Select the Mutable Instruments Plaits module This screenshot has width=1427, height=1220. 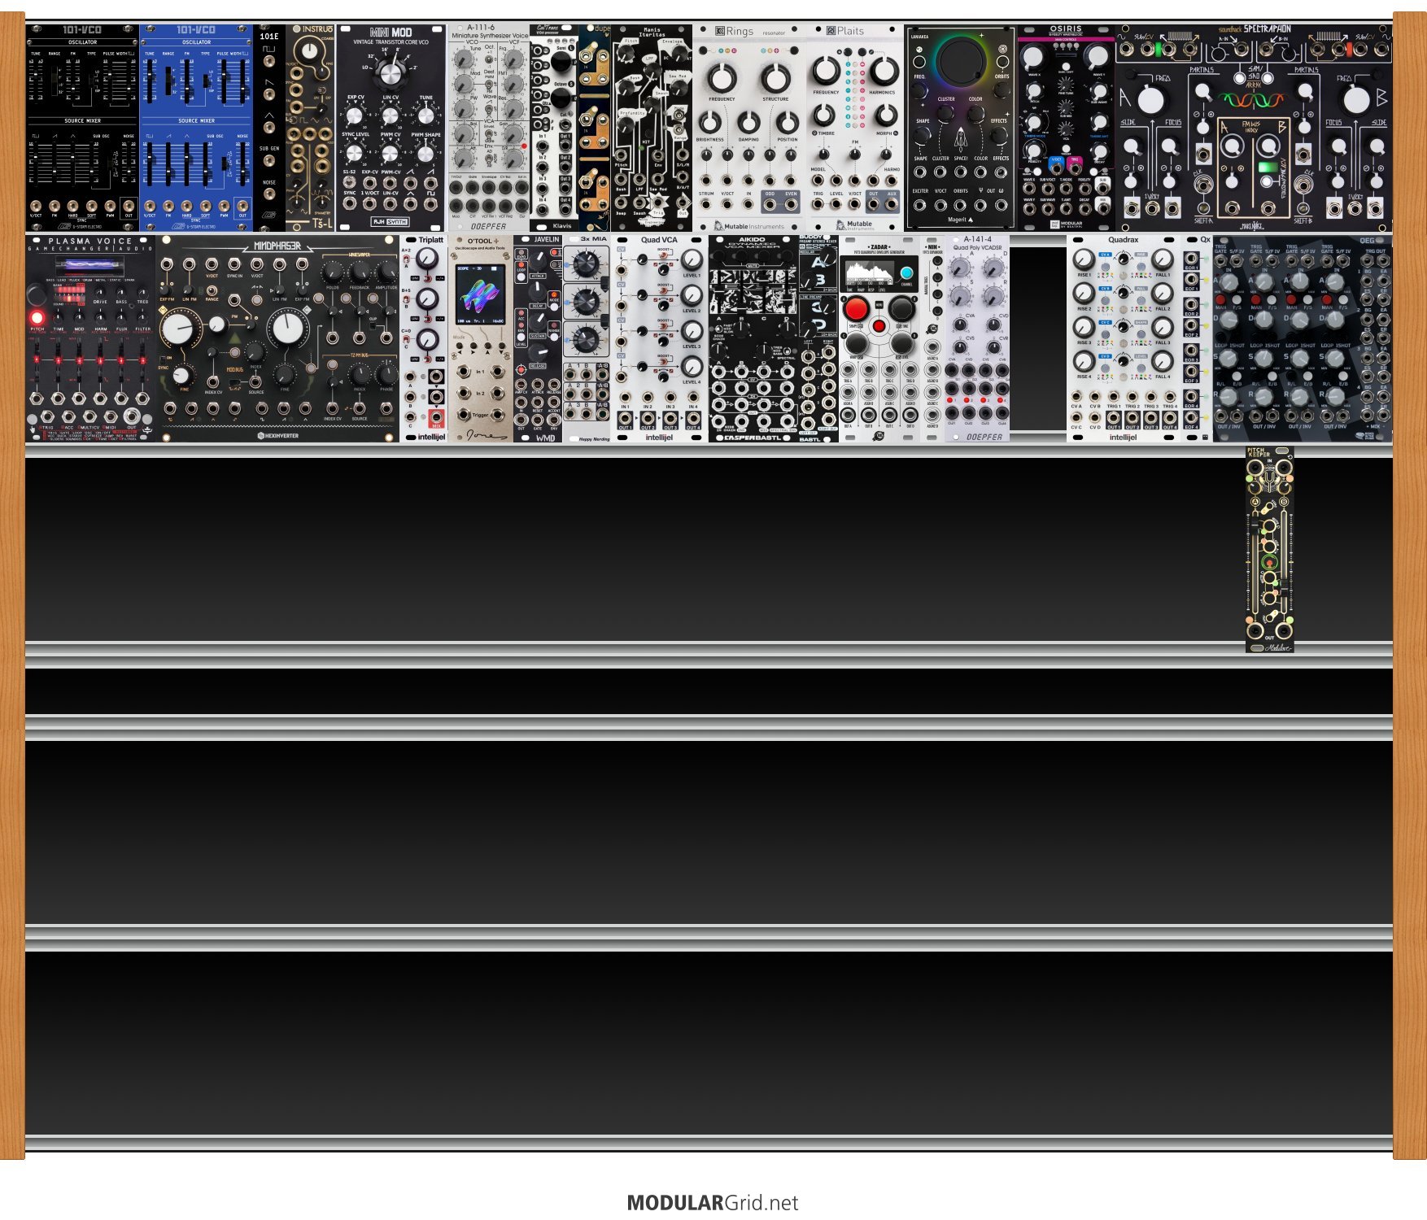point(855,128)
